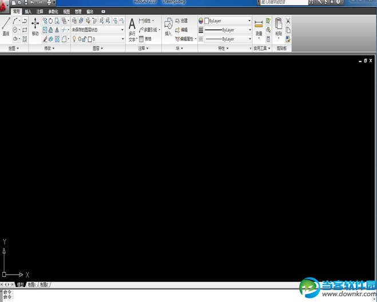
Task: Select the Fillet tool in 修改 panel
Action: pyautogui.click(x=64, y=39)
